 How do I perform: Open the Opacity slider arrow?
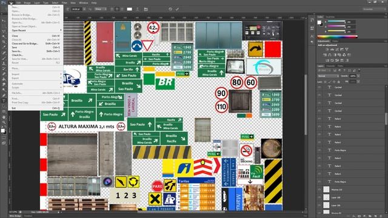click(358, 76)
